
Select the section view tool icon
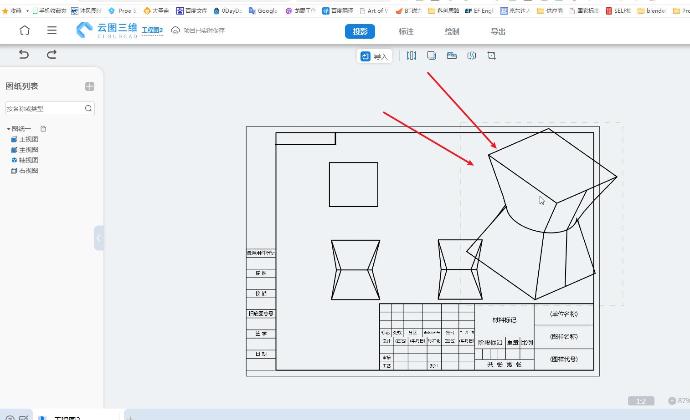(x=452, y=56)
